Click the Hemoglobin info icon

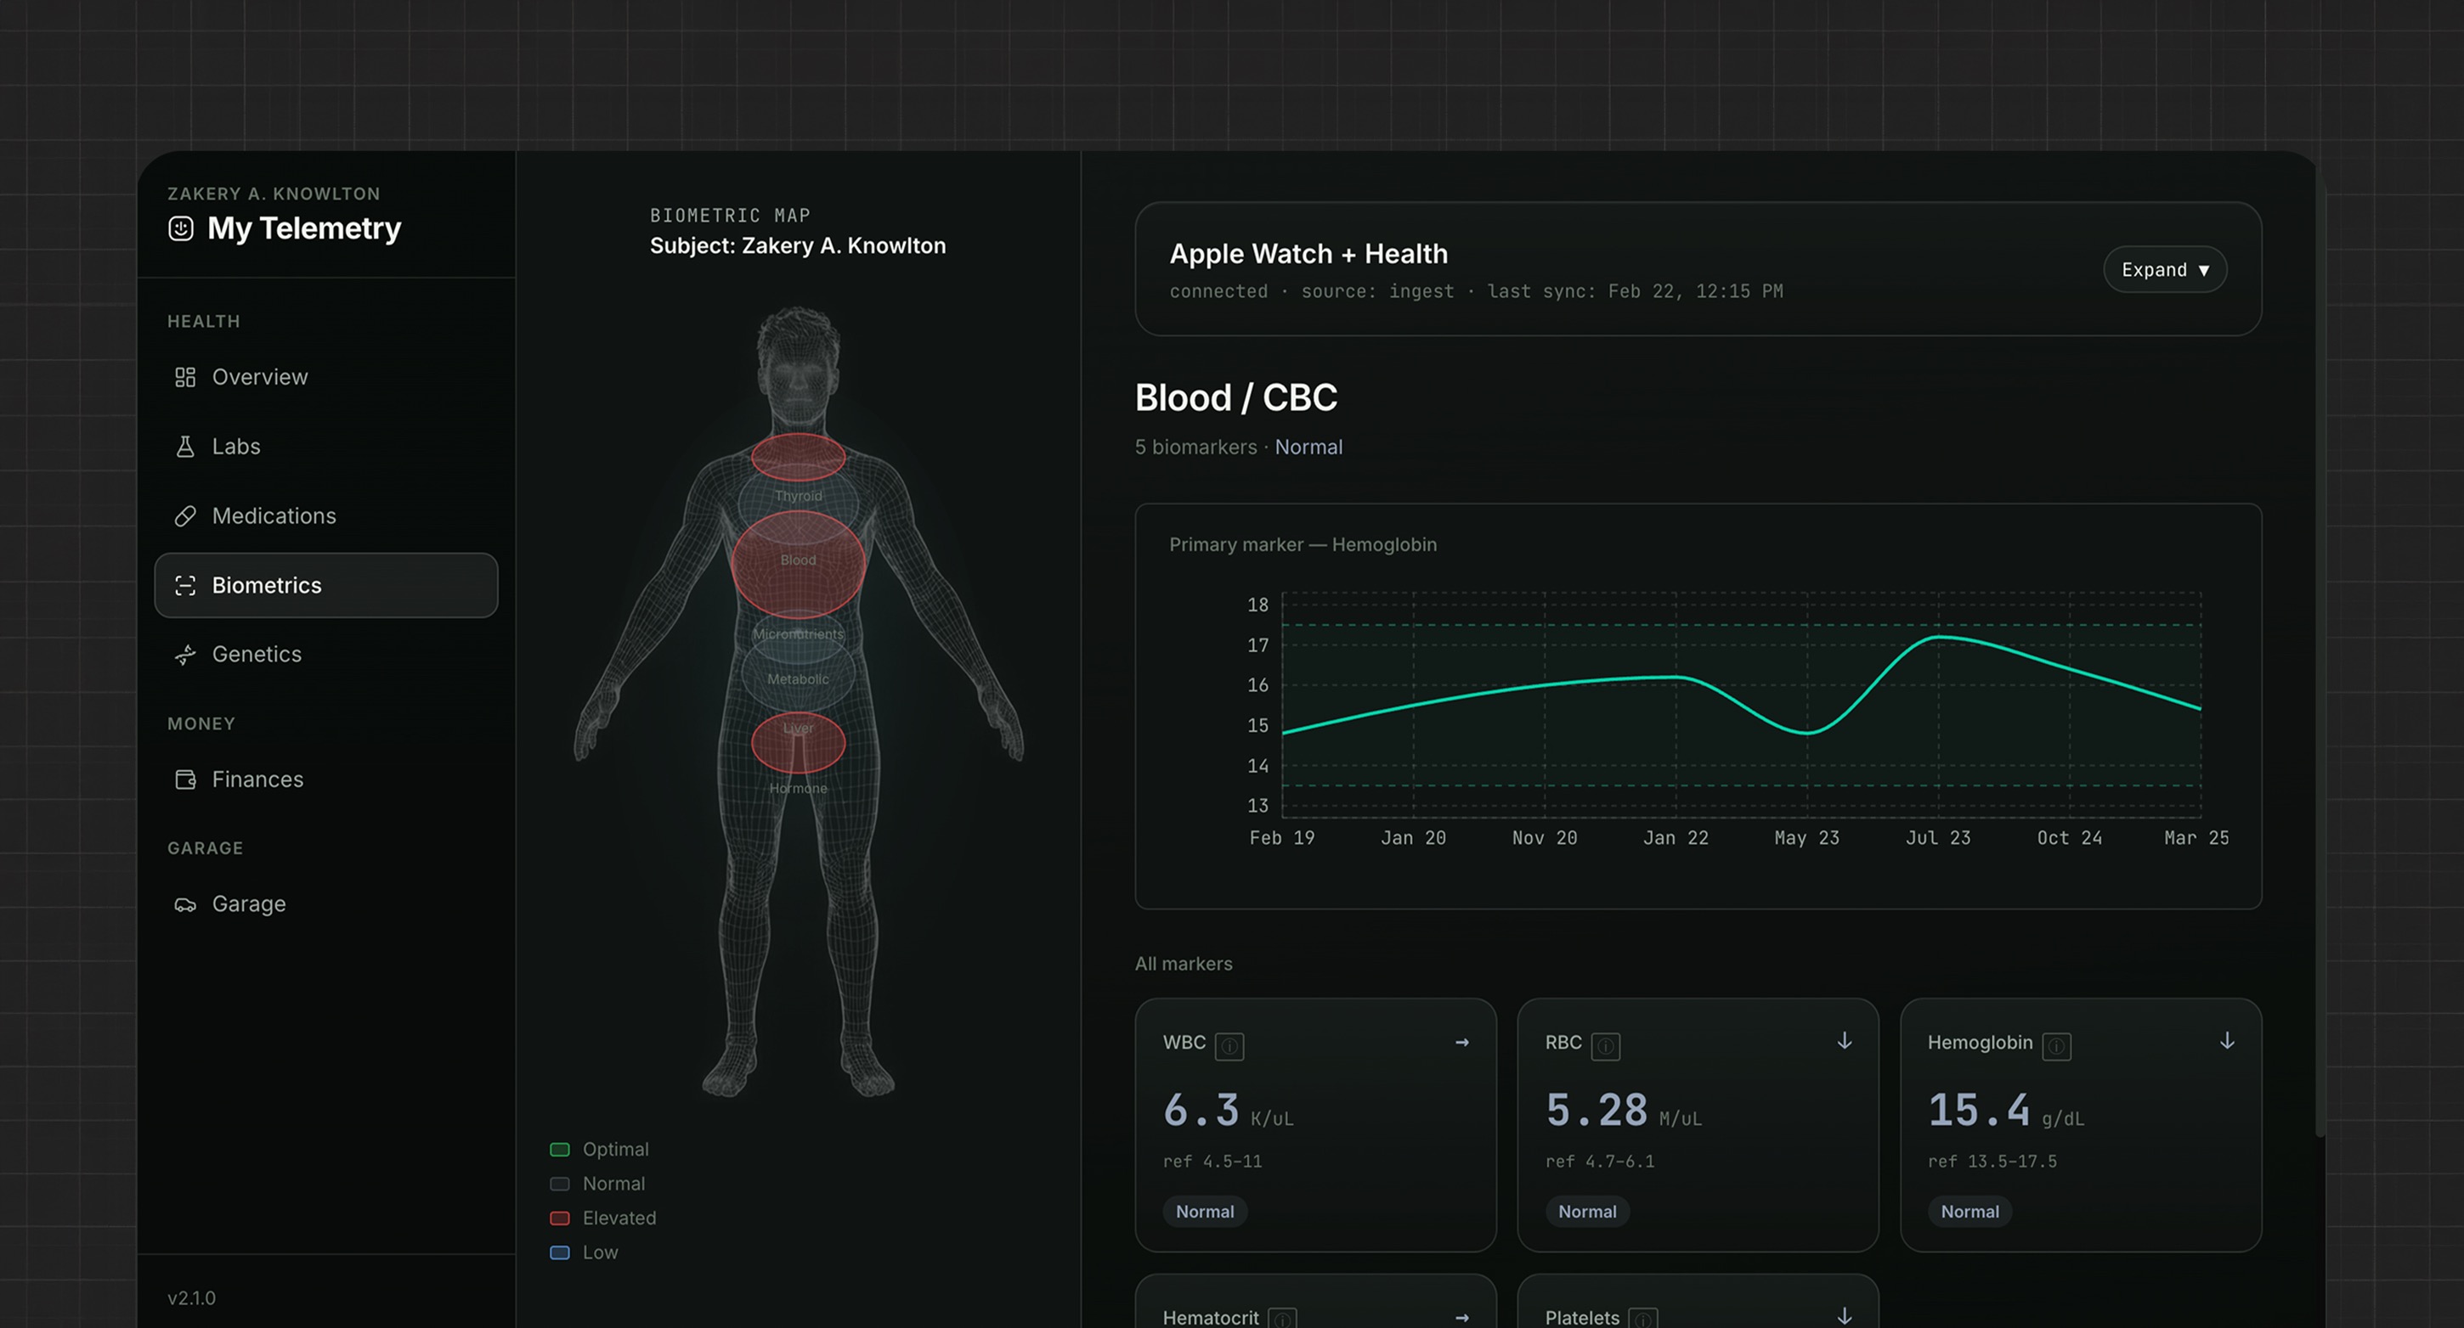[x=2056, y=1046]
